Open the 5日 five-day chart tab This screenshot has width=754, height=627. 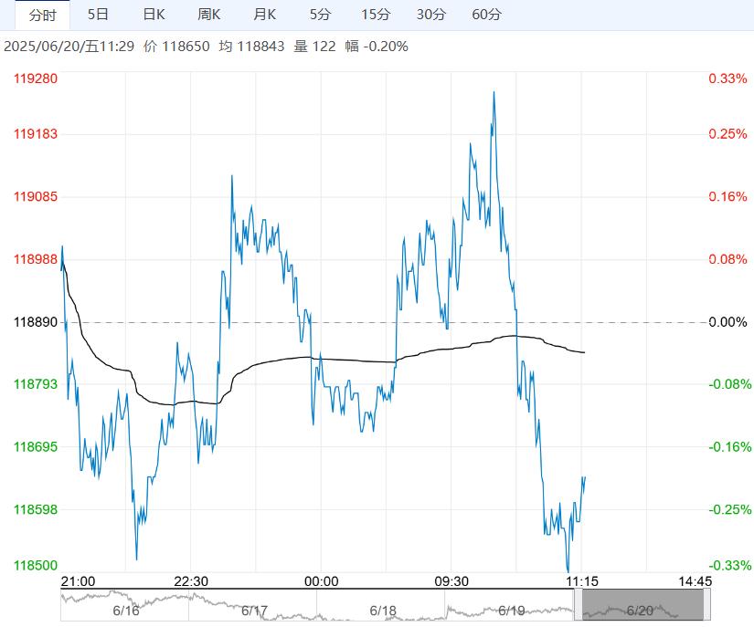pos(97,15)
